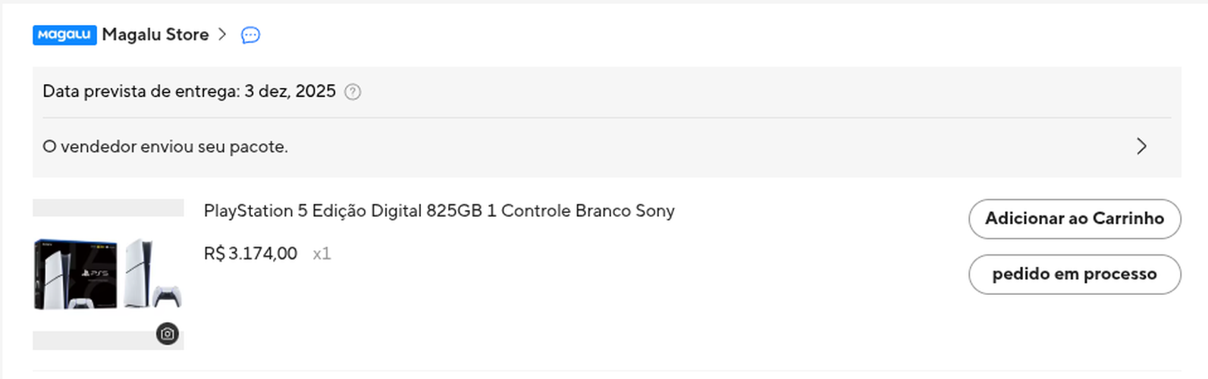Click the "Data prevista de entrega" label
The image size is (1208, 379).
141,92
